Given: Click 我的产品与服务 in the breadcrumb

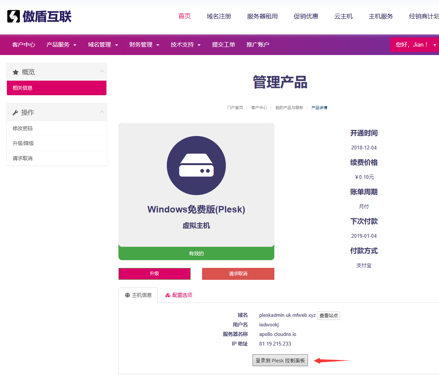Looking at the screenshot, I should (x=289, y=107).
